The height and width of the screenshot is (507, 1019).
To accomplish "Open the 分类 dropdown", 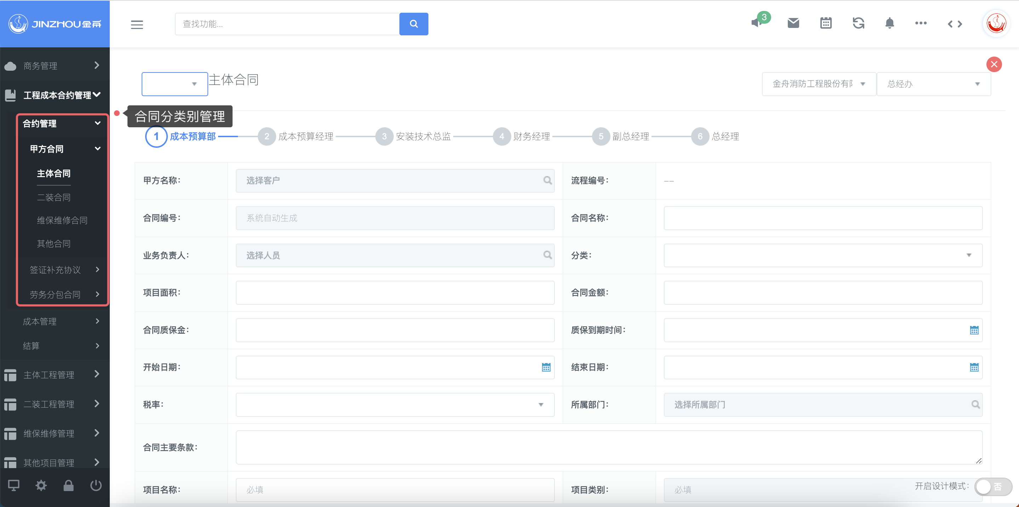I will [823, 255].
